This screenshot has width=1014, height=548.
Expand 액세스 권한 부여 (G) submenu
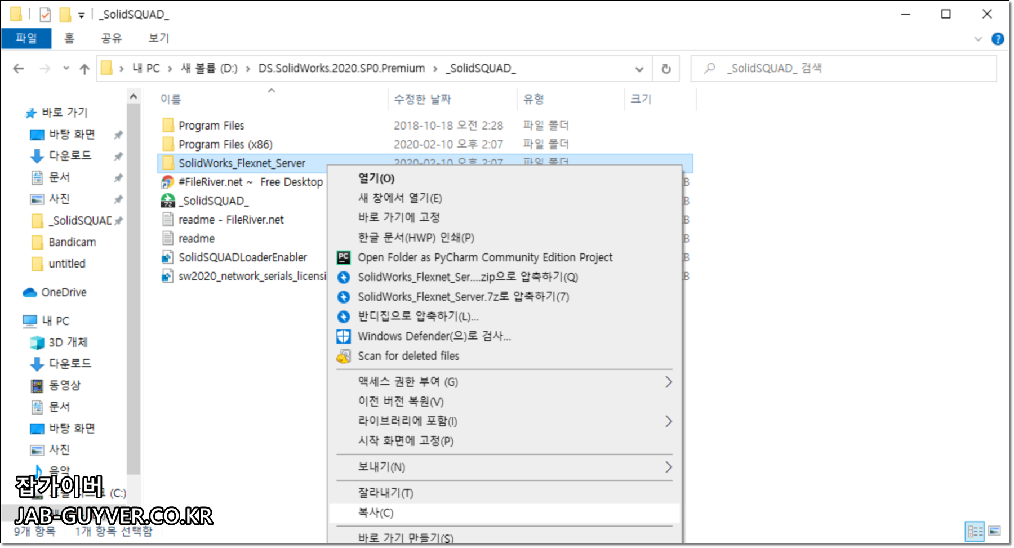coord(504,382)
